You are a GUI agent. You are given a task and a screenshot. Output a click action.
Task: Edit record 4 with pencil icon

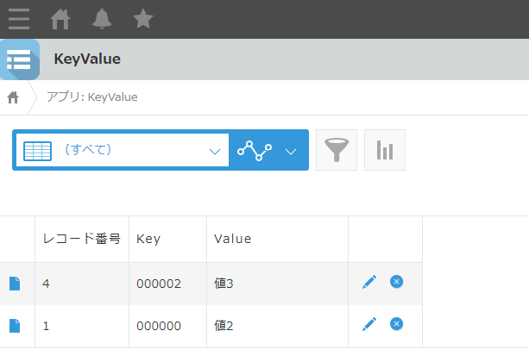point(369,282)
